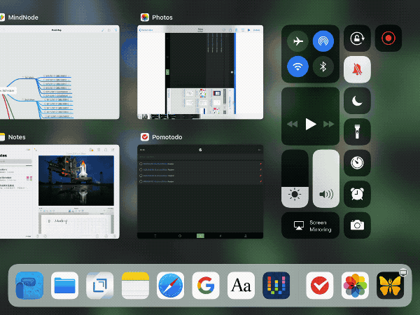Adjust the volume slider
Image resolution: width=420 pixels, height=315 pixels.
325,178
